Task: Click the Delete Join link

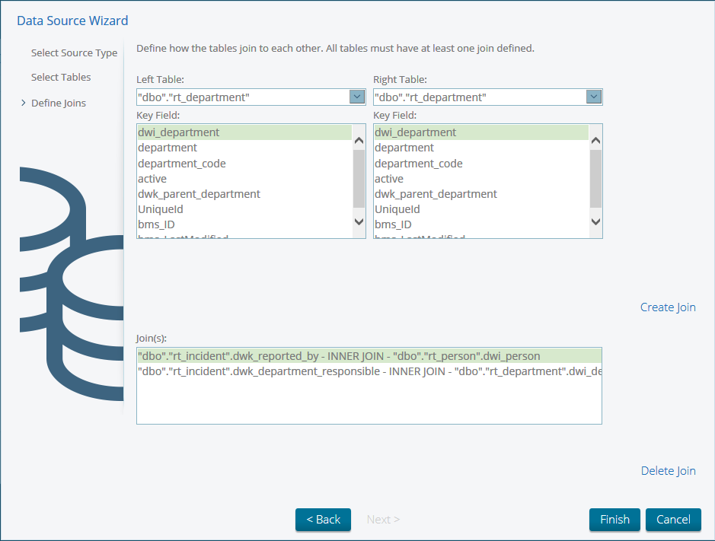Action: click(668, 470)
